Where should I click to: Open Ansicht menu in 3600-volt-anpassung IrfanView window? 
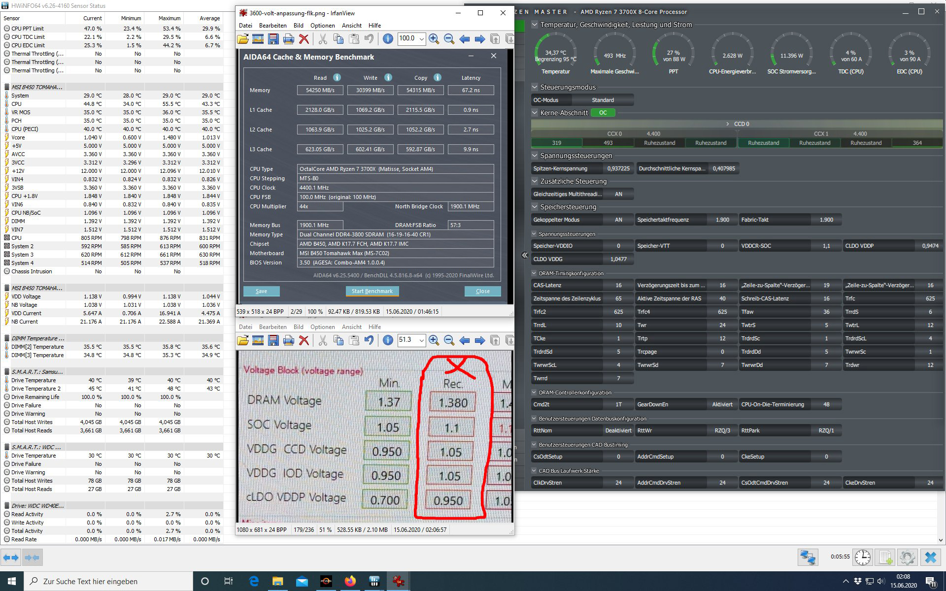351,25
